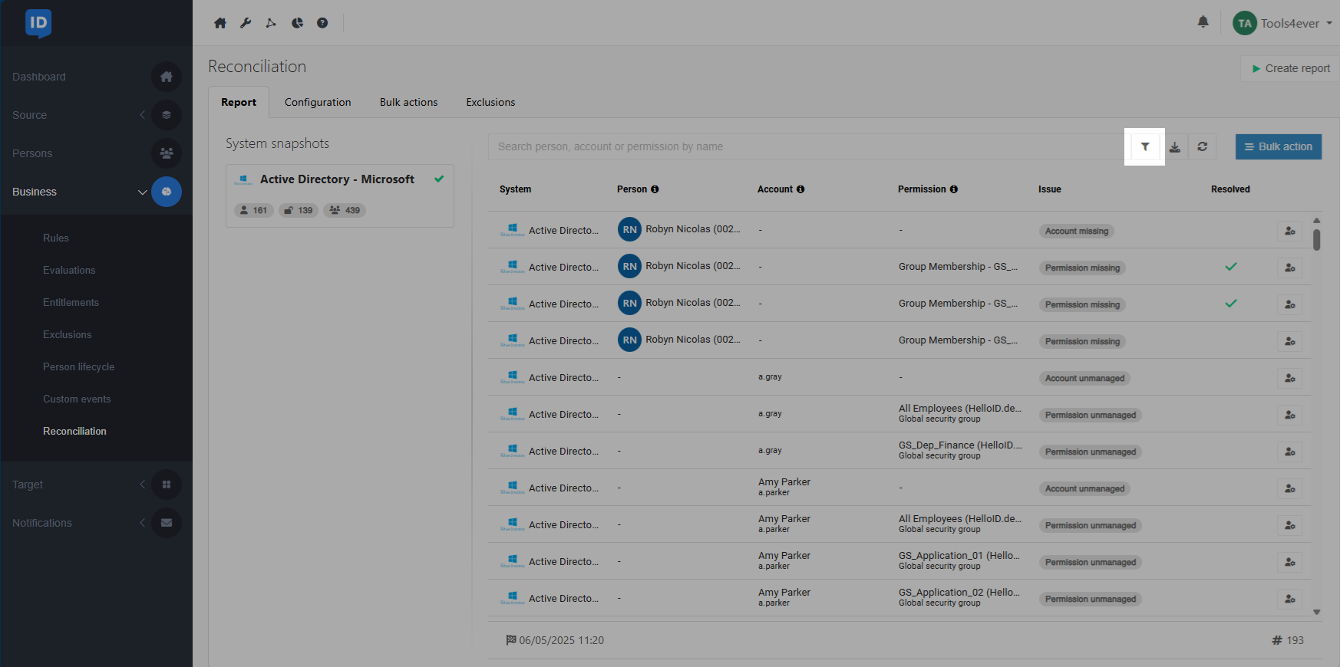Image resolution: width=1340 pixels, height=667 pixels.
Task: Open Dashboard home icon in sidebar
Action: pyautogui.click(x=167, y=77)
